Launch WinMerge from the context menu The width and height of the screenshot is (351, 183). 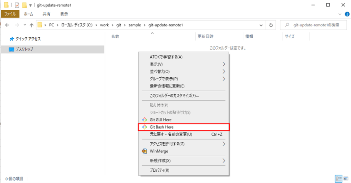click(x=159, y=151)
